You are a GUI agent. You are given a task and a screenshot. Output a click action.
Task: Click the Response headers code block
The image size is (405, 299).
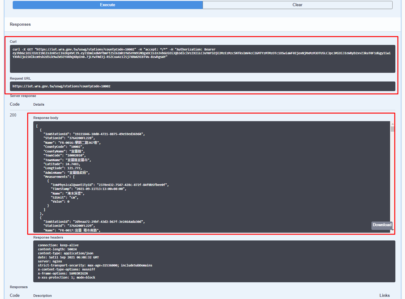[x=214, y=261]
